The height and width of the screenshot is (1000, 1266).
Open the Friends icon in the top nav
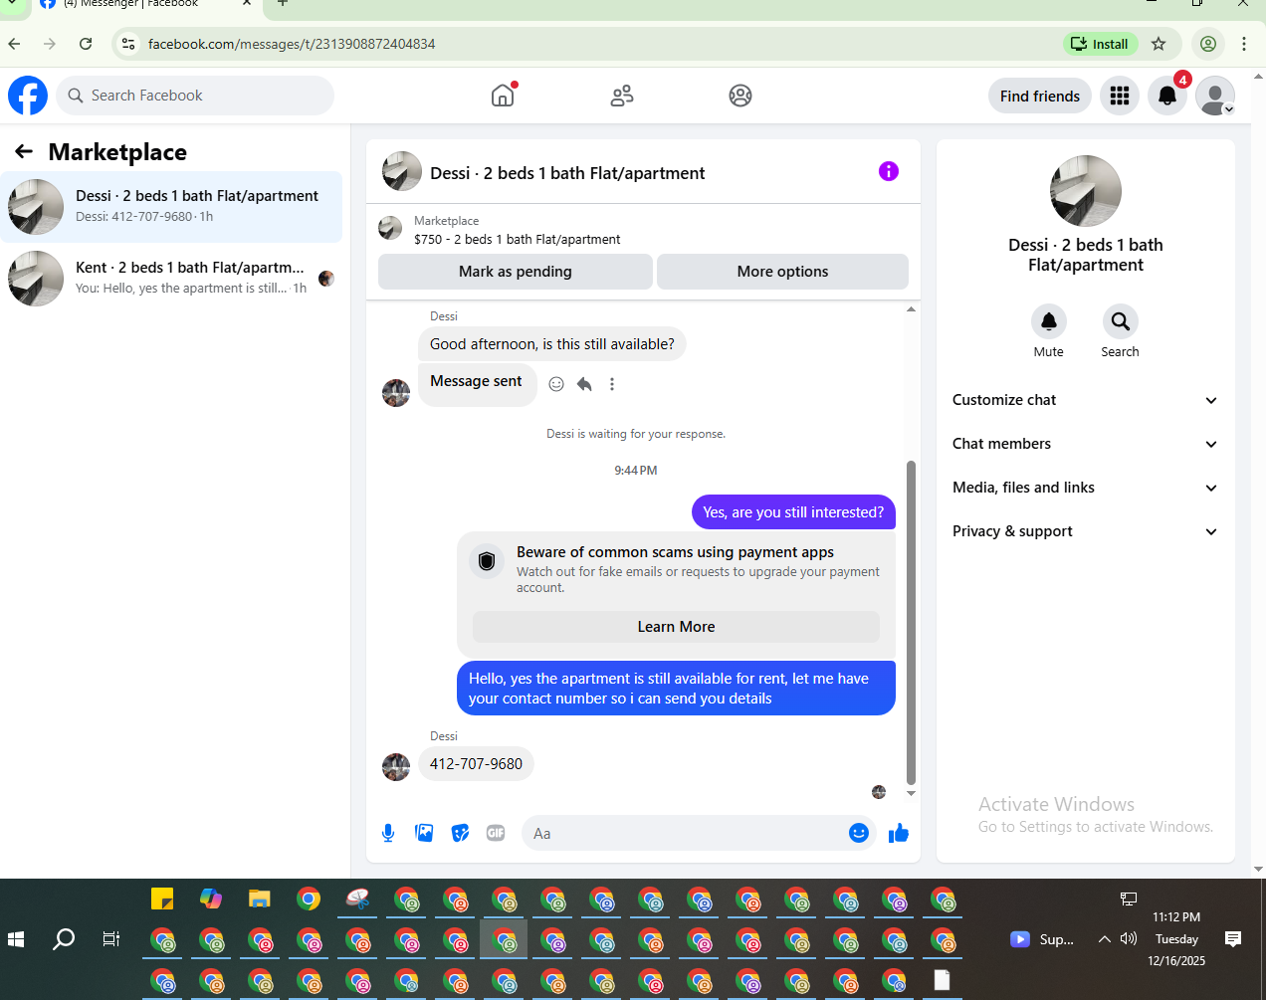point(622,96)
